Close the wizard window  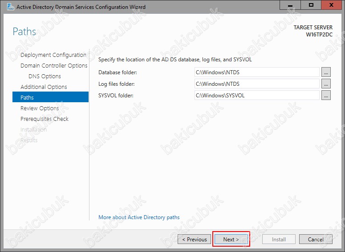[x=331, y=5]
